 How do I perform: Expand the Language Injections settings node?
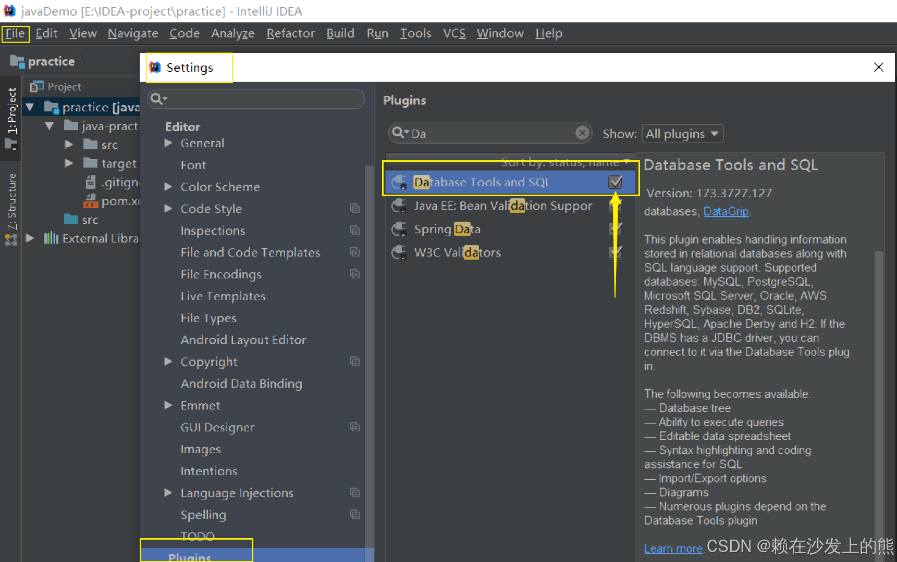pos(168,493)
